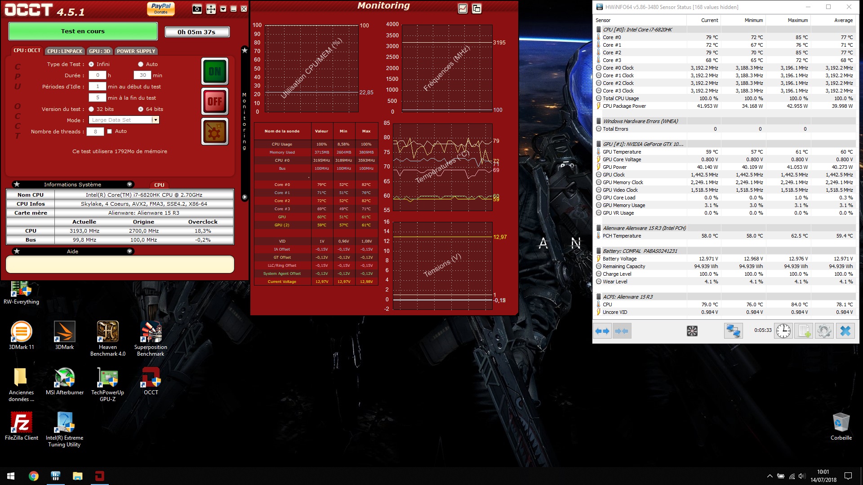Open Intel Extreme Tuning Utility shortcut
863x485 pixels.
pyautogui.click(x=64, y=430)
